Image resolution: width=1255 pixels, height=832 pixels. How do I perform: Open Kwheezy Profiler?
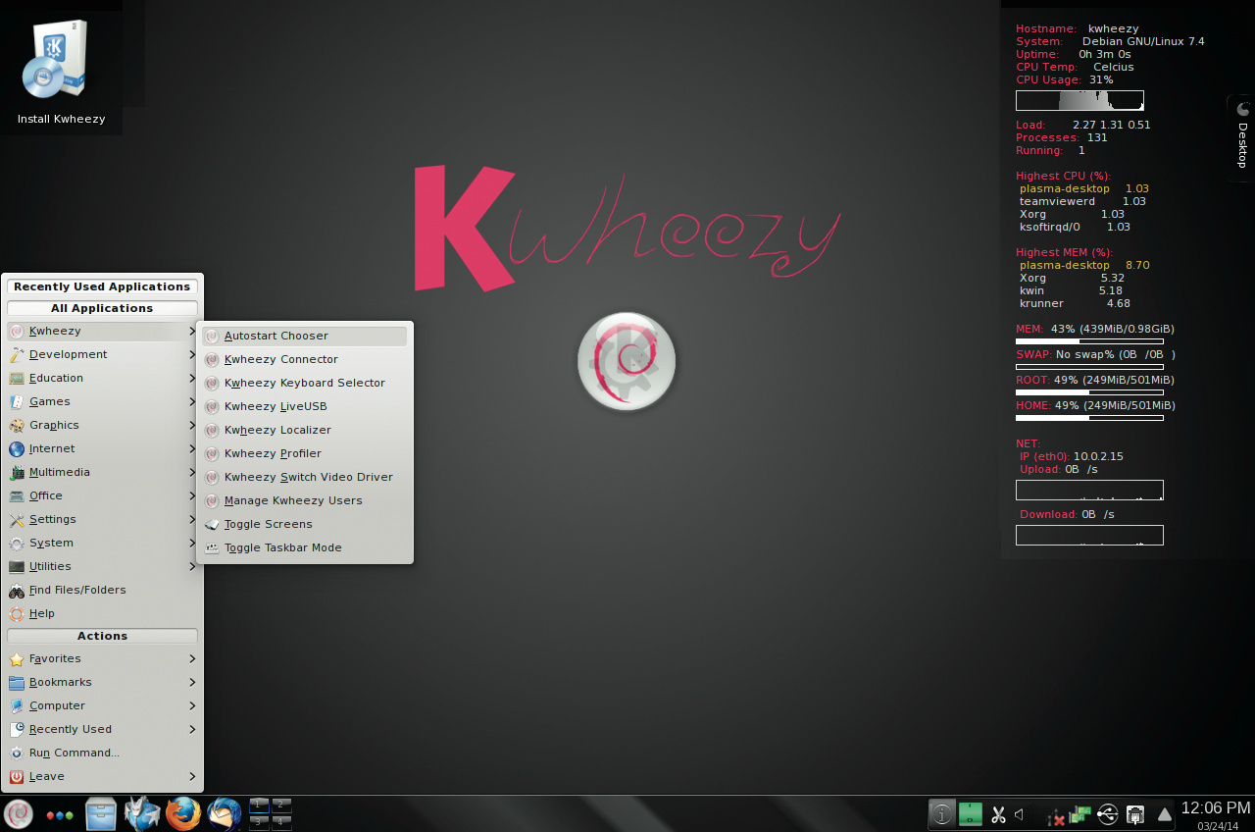pos(305,453)
